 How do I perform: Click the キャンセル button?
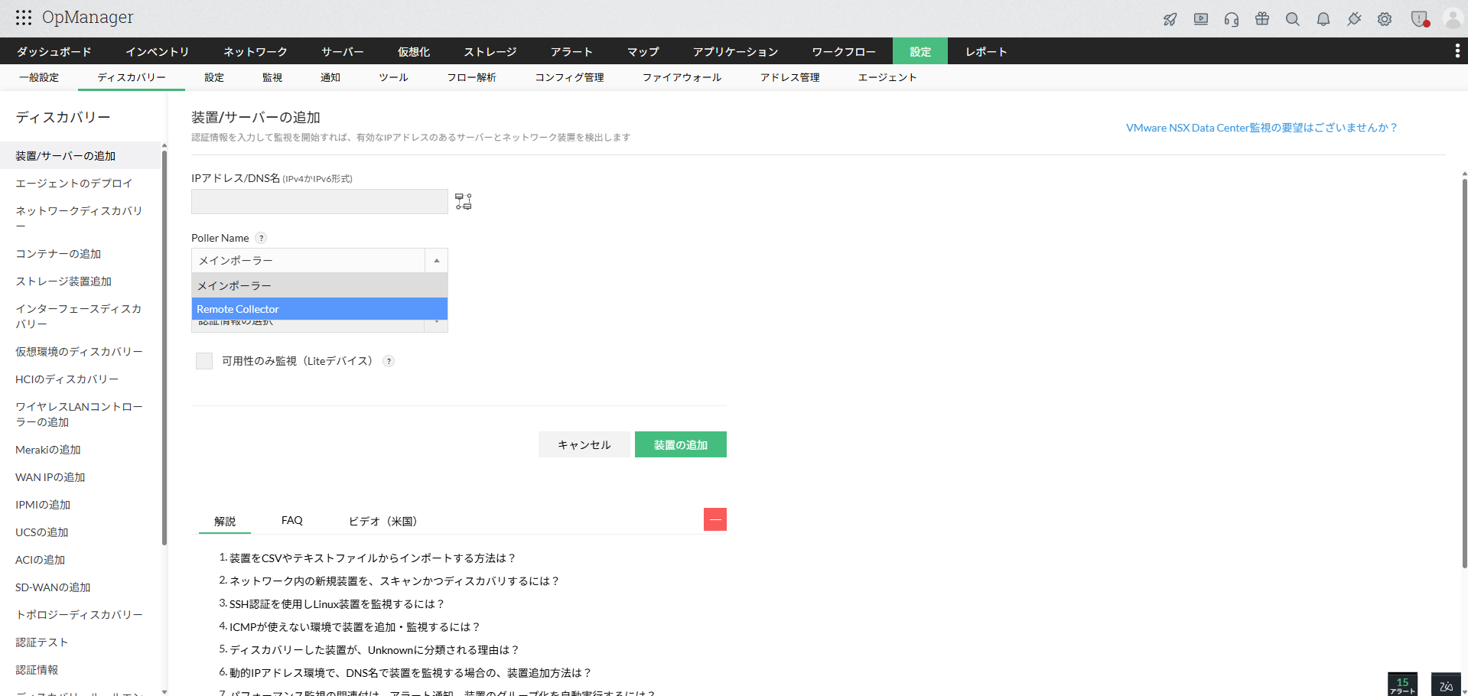584,444
